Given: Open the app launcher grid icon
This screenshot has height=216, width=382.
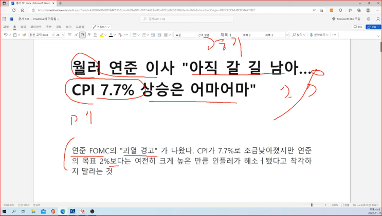Looking at the screenshot, I should point(4,19).
